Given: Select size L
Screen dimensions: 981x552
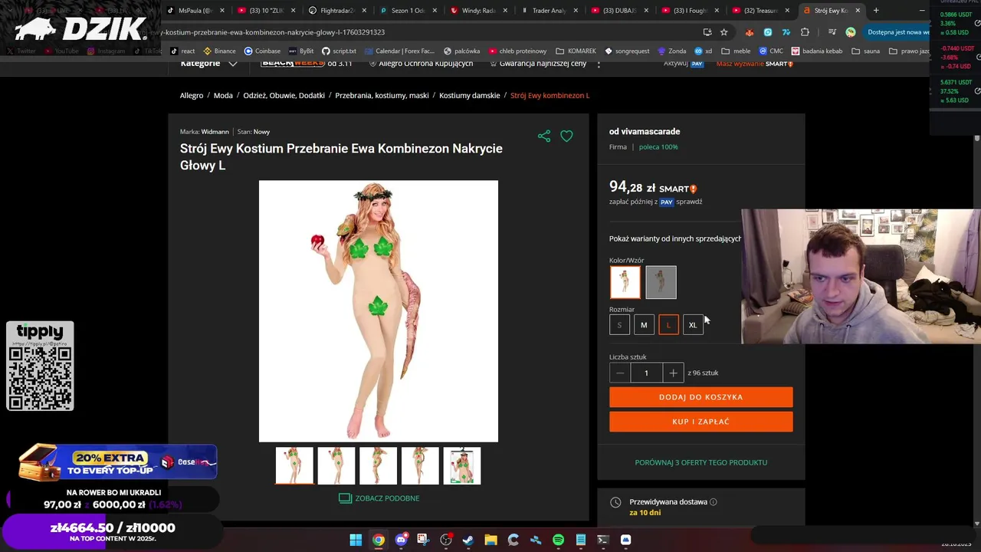Looking at the screenshot, I should 668,325.
